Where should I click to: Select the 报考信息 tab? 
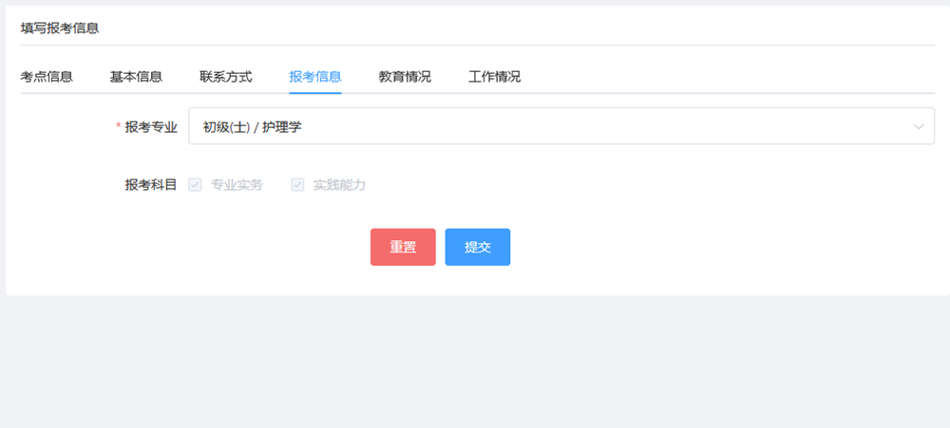(315, 77)
